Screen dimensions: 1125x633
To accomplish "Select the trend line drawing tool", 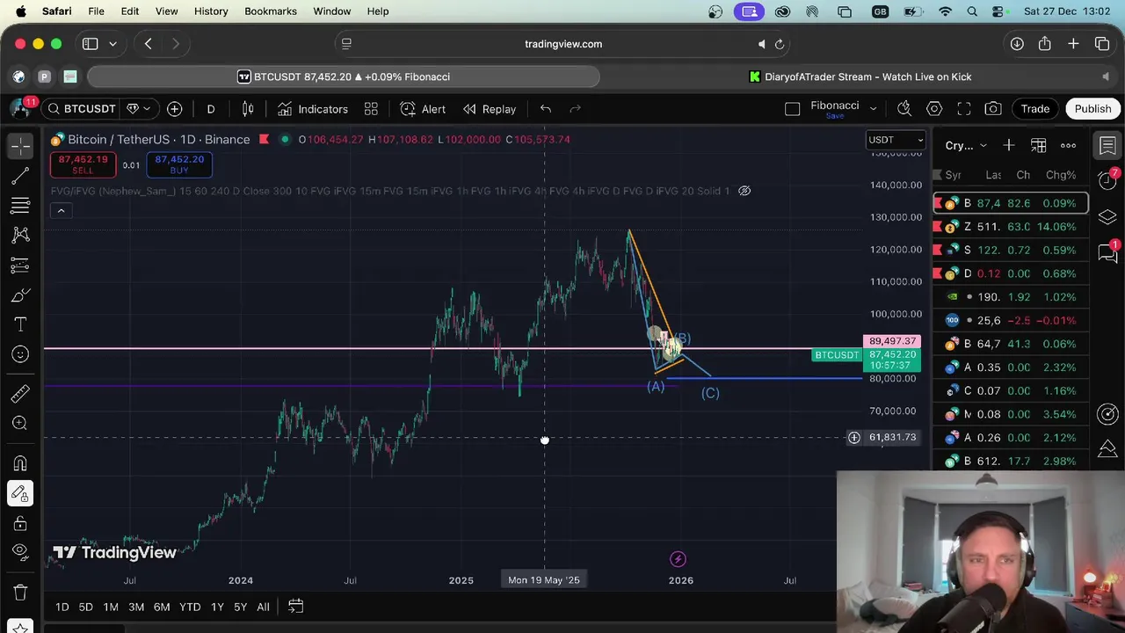I will [20, 176].
